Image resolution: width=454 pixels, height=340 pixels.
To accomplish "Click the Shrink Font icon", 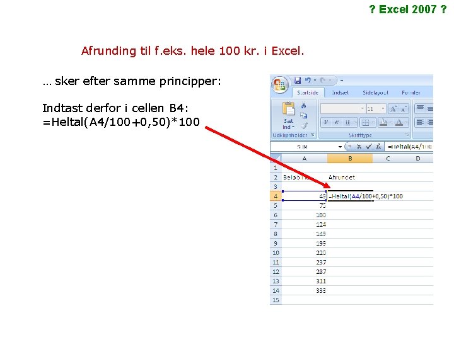I will [404, 109].
